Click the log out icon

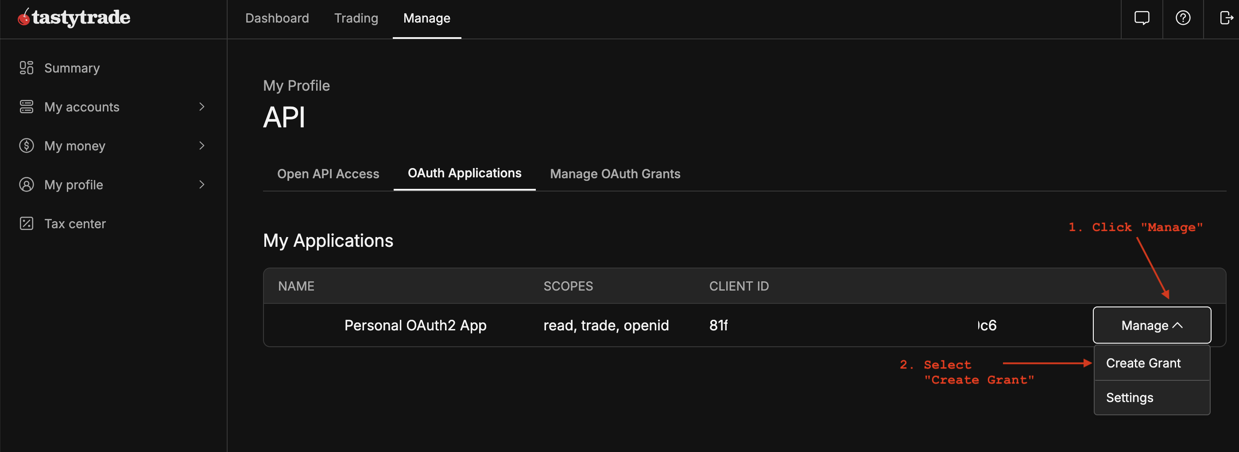click(x=1226, y=18)
